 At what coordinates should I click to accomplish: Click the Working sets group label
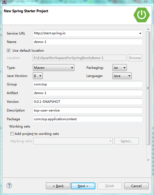click(x=20, y=126)
